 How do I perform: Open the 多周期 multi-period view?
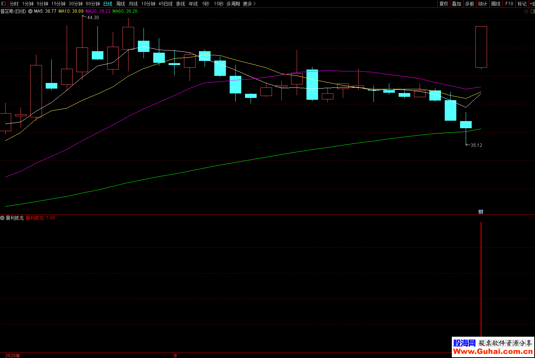point(233,4)
